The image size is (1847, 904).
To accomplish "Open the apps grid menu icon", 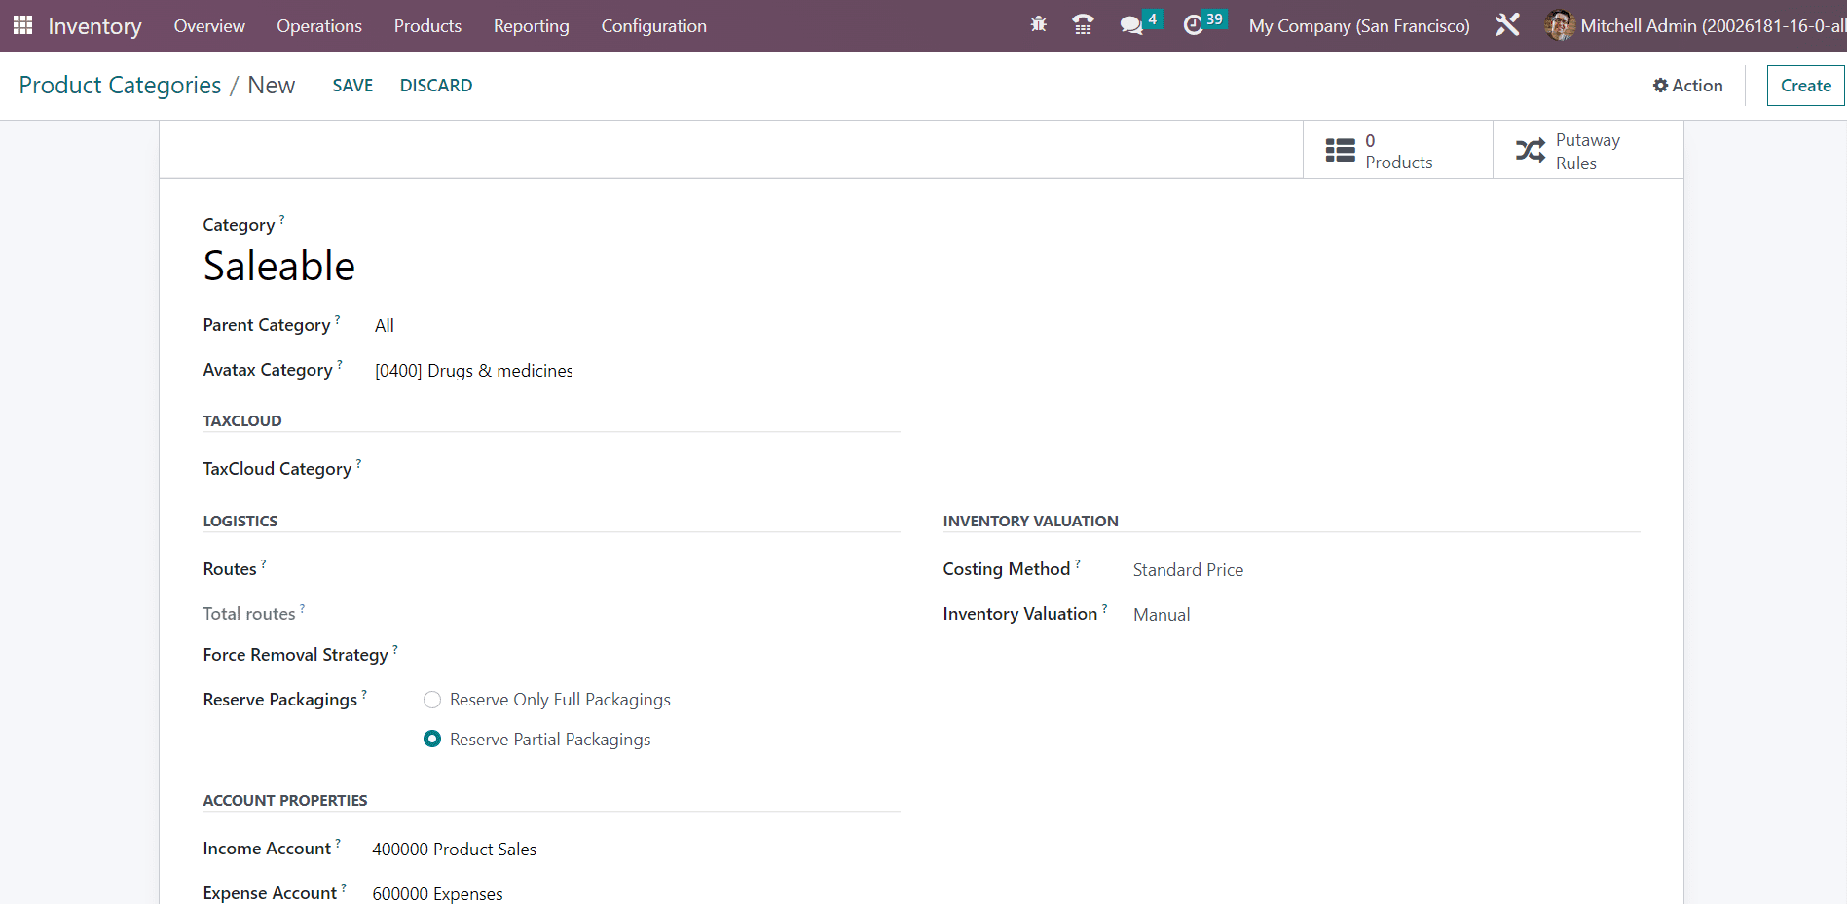I will (x=22, y=25).
